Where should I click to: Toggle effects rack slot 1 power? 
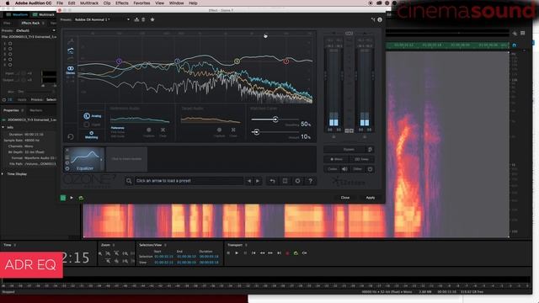click(x=10, y=44)
